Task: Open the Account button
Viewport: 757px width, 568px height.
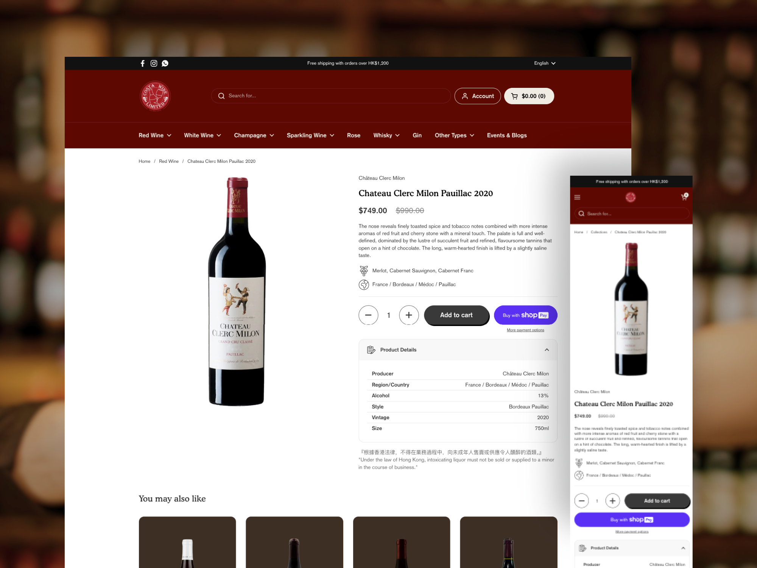Action: click(478, 96)
